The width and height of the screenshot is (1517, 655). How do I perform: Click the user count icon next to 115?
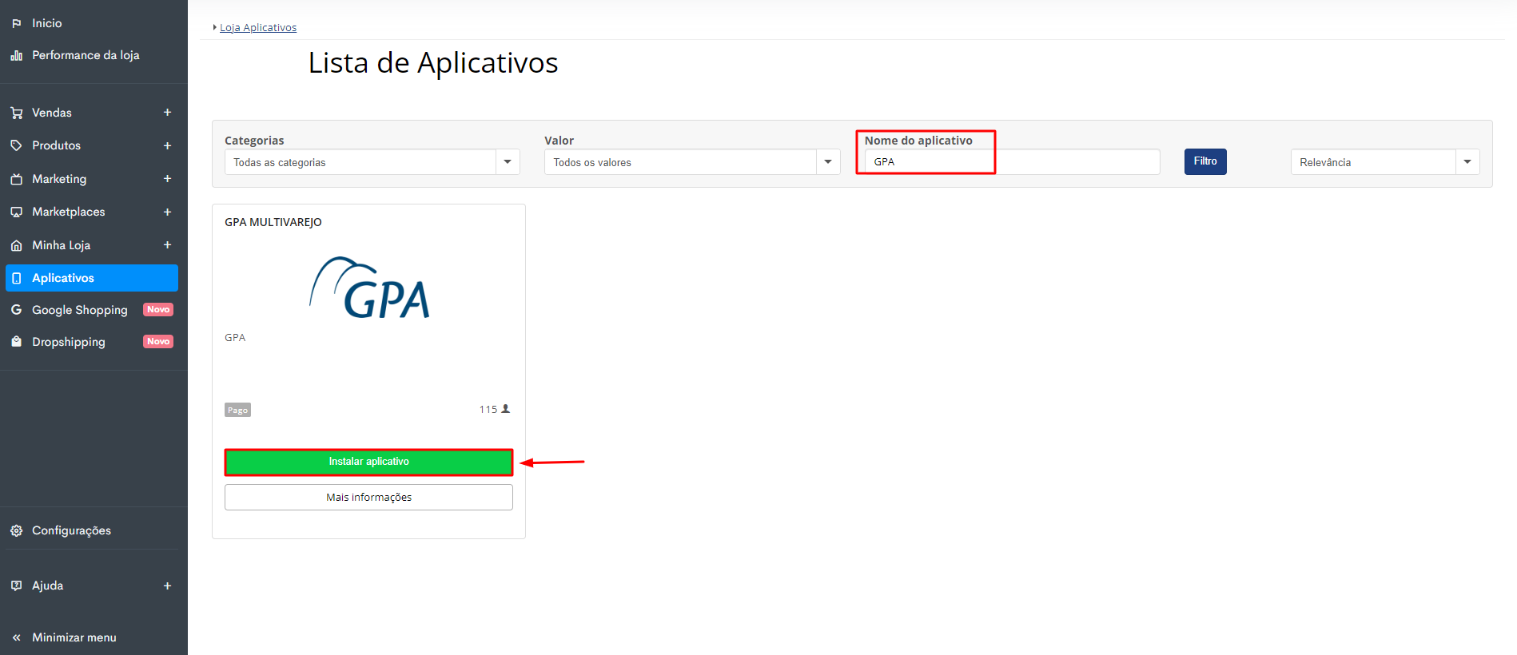pos(505,408)
